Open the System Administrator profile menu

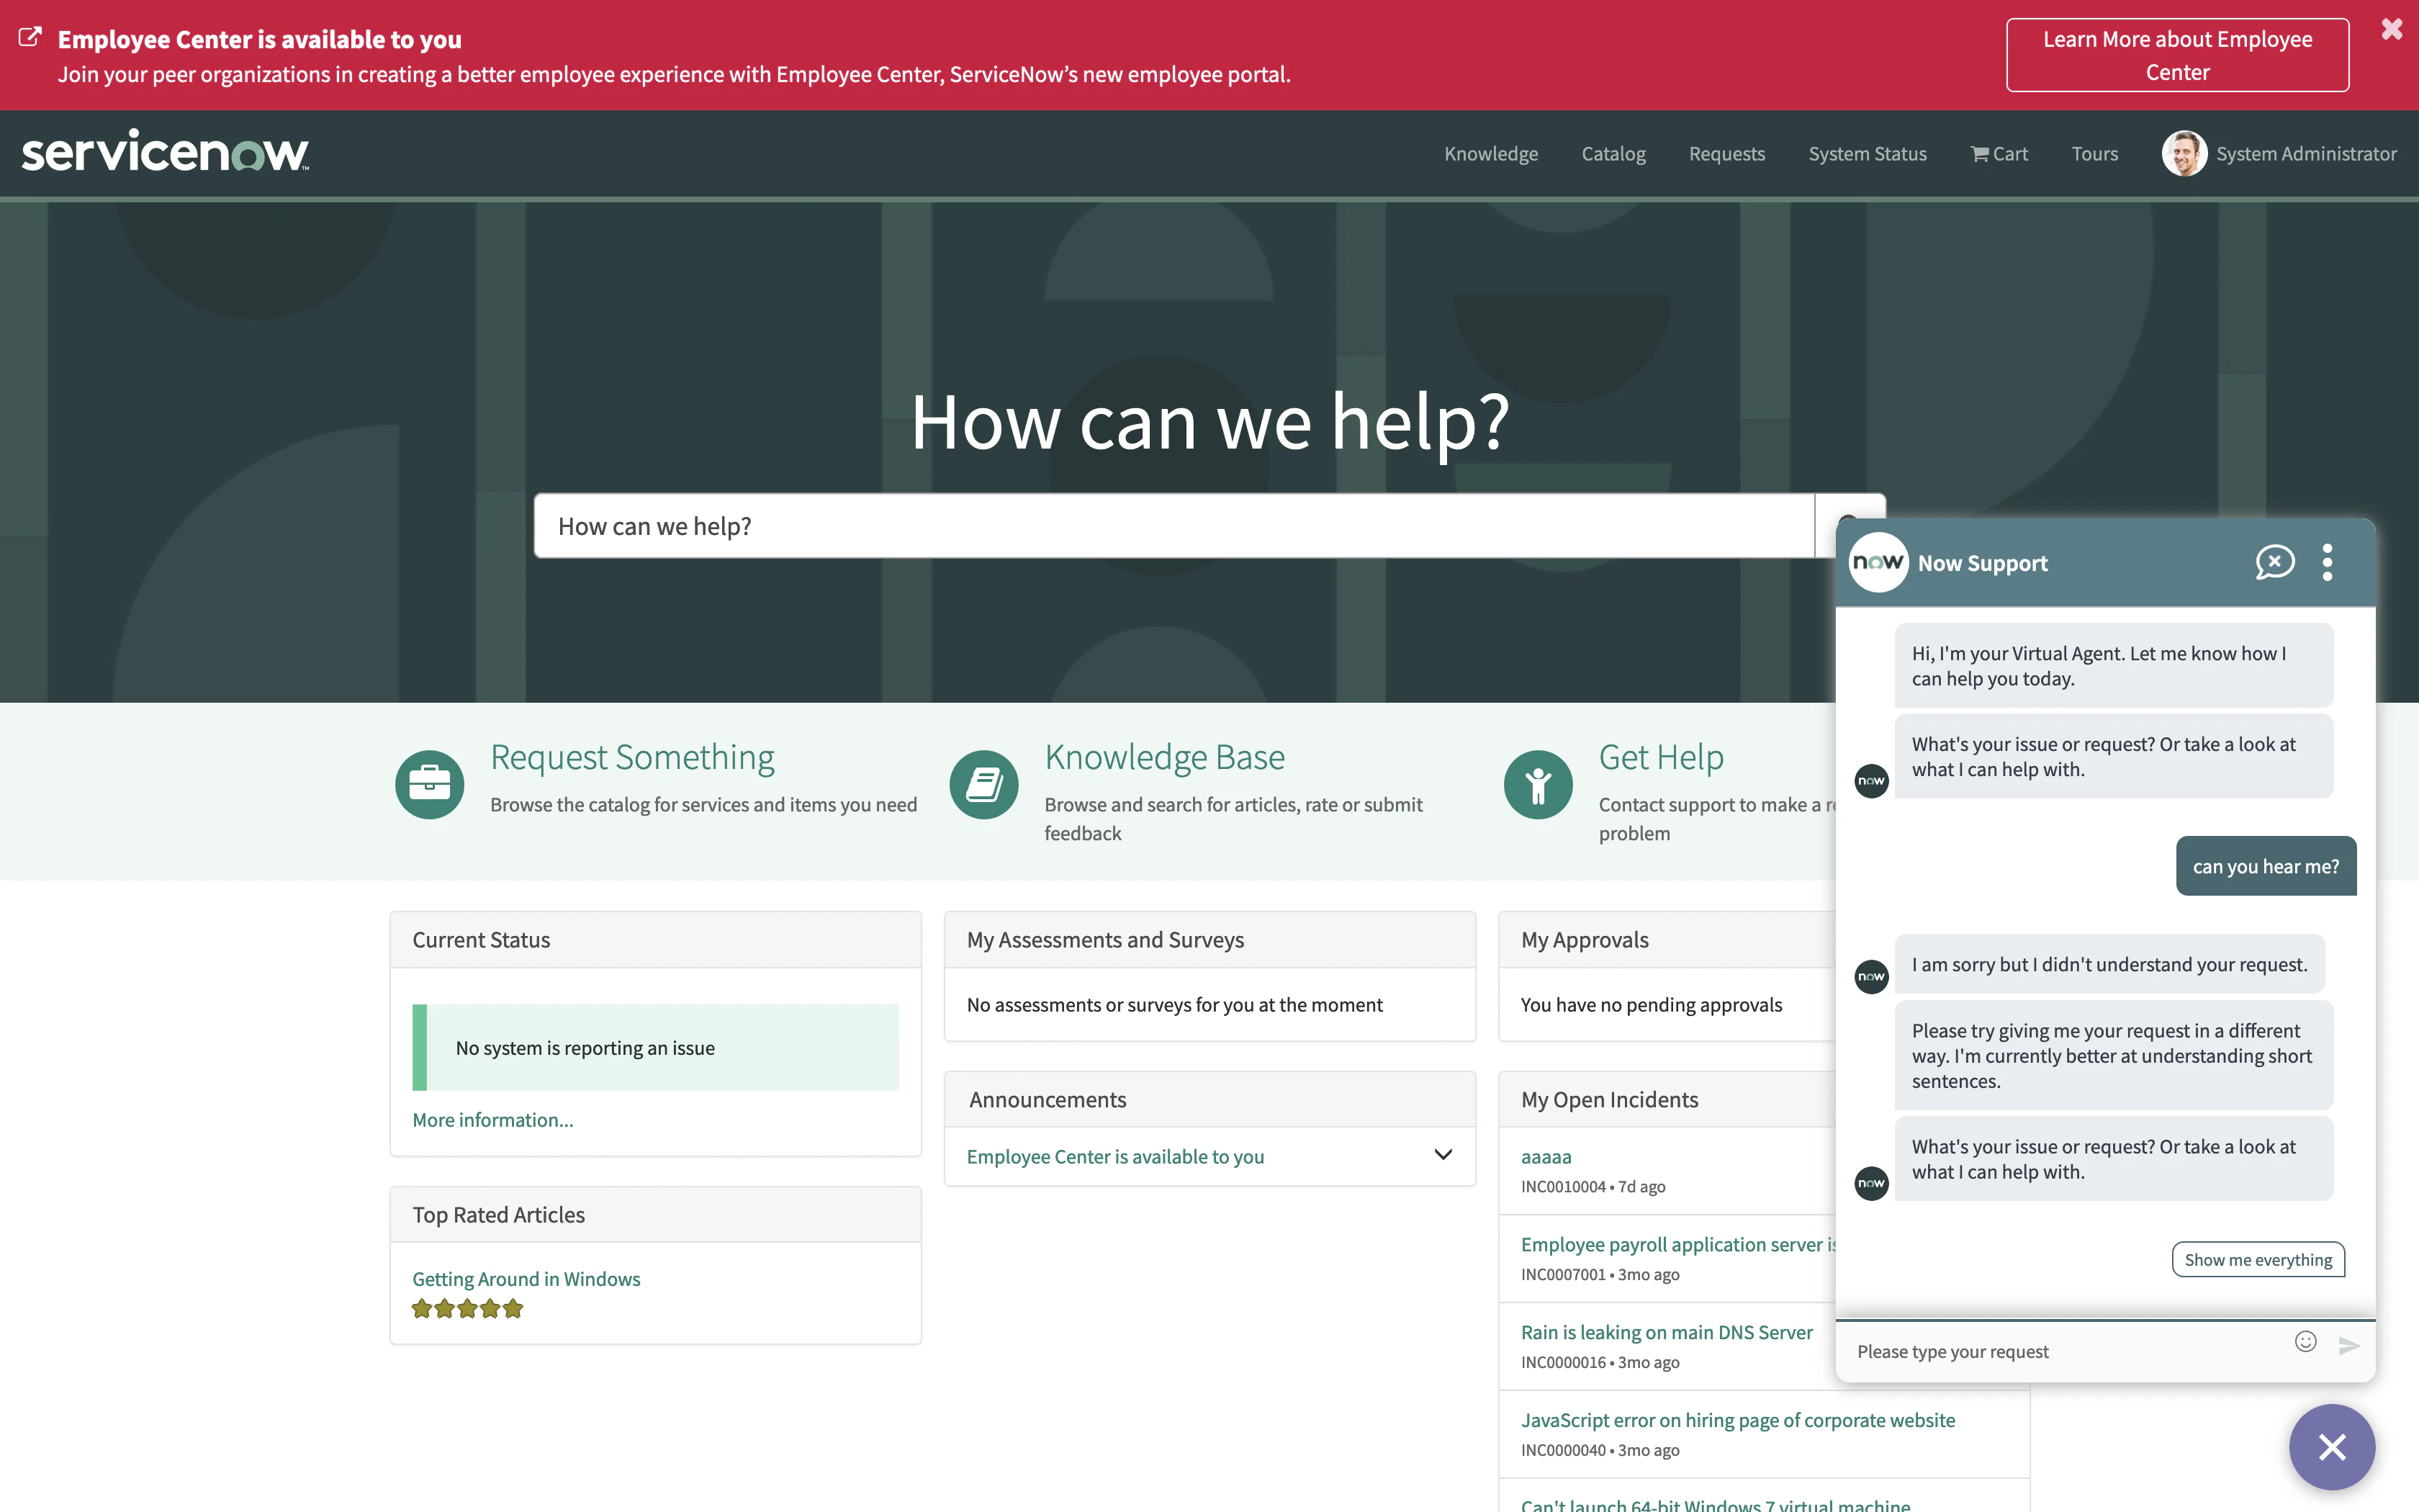(x=2306, y=154)
